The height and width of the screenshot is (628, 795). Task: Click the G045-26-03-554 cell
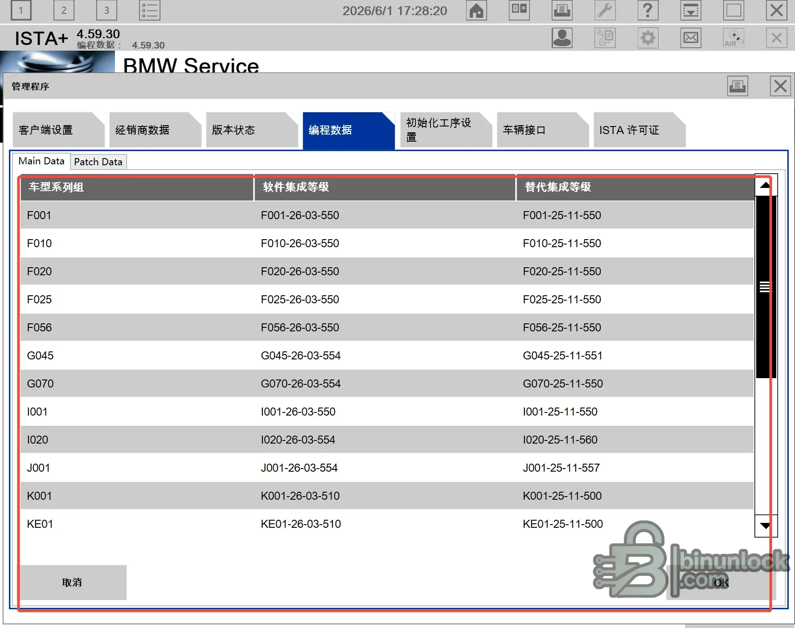301,355
